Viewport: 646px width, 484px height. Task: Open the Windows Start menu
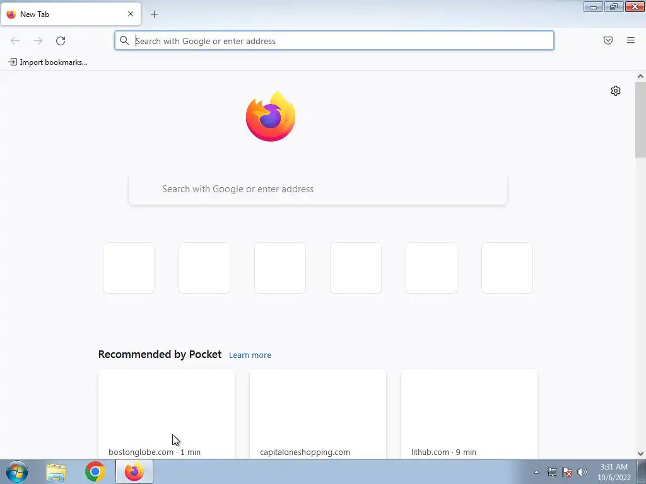17,471
